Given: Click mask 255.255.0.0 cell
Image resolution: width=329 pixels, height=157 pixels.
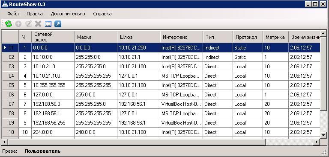Looking at the screenshot, I should [96, 57].
